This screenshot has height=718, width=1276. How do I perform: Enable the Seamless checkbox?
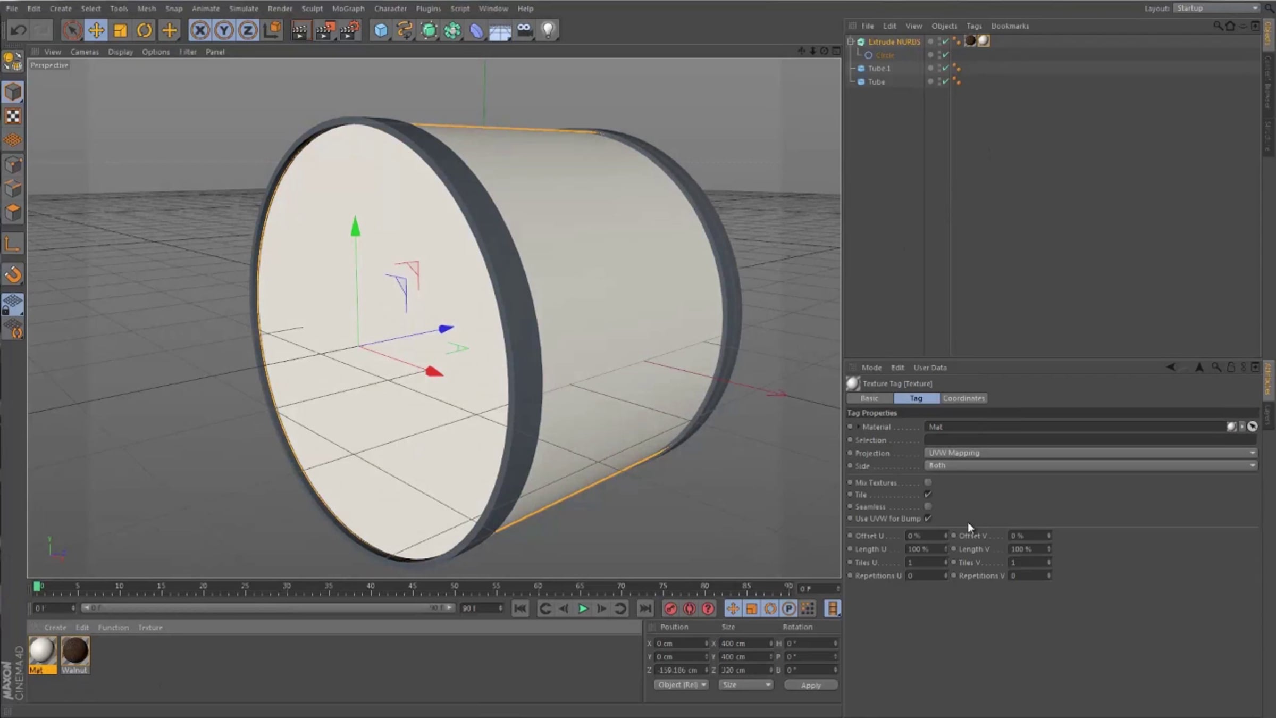tap(928, 506)
